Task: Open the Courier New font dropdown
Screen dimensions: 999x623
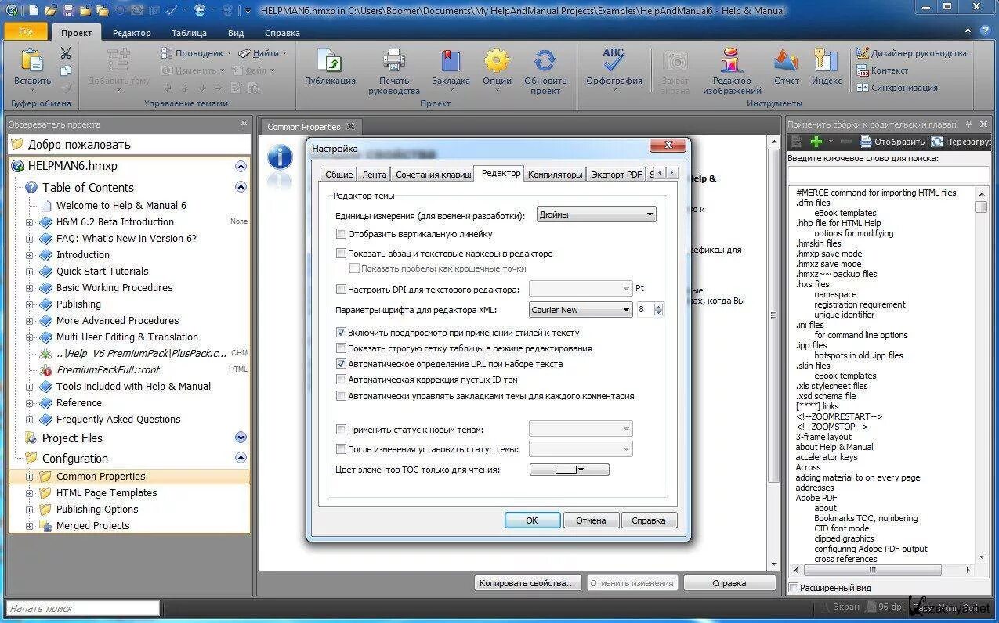Action: click(x=581, y=310)
